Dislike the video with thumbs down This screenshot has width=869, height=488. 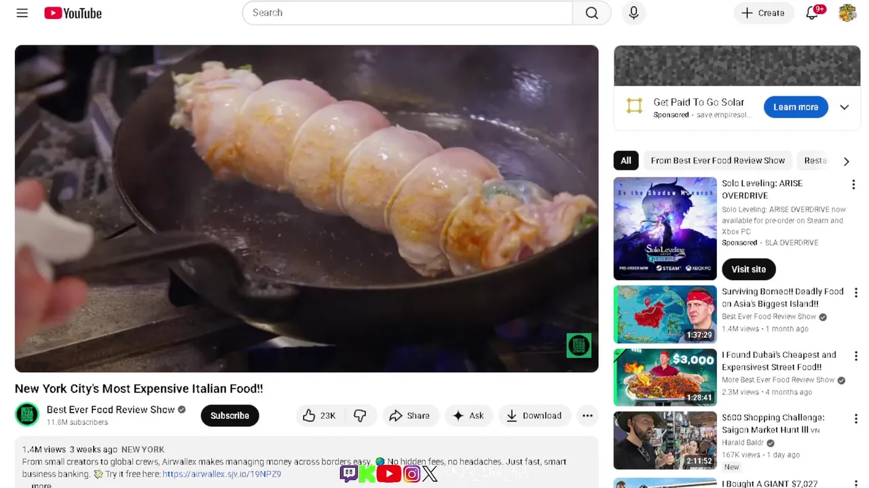[x=360, y=415]
